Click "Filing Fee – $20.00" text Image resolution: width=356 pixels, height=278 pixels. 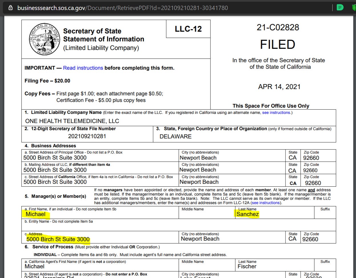point(47,81)
